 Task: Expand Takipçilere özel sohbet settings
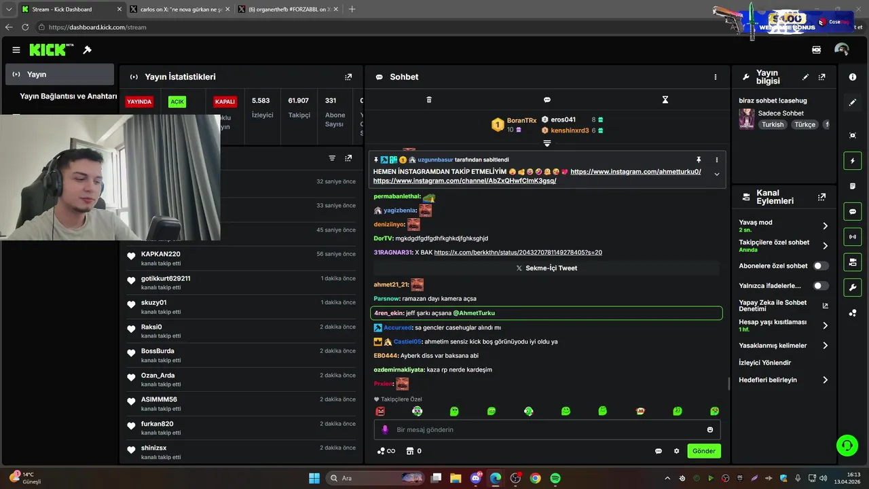(825, 246)
